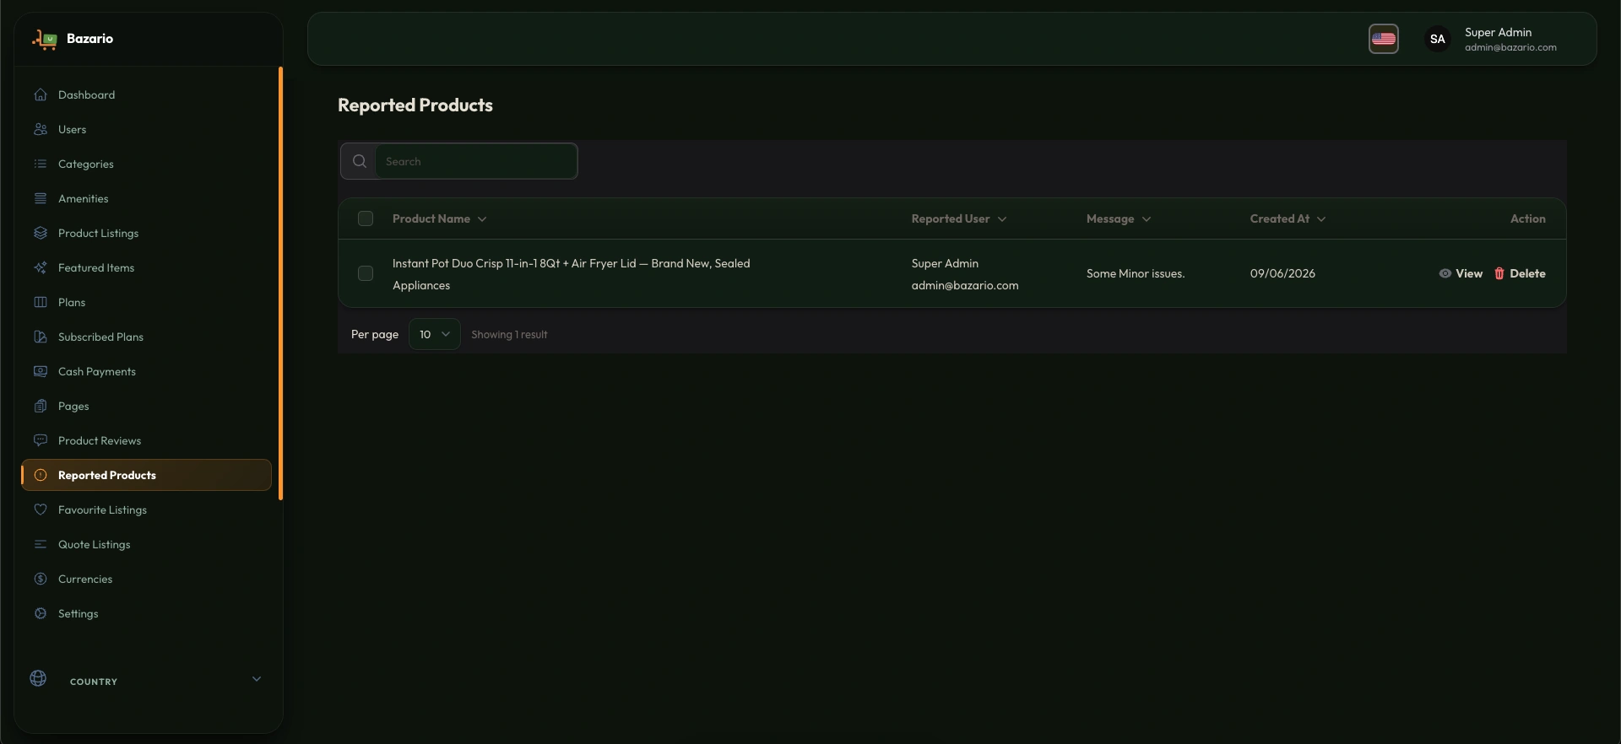Image resolution: width=1621 pixels, height=744 pixels.
Task: Sort by Message column chevron
Action: pyautogui.click(x=1147, y=219)
